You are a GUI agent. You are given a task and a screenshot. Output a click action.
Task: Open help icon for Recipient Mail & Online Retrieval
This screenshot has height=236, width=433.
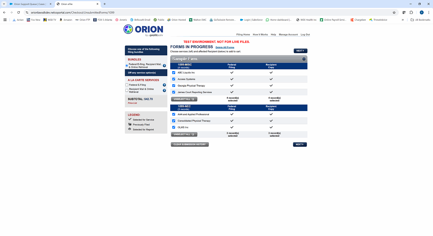pos(164,90)
